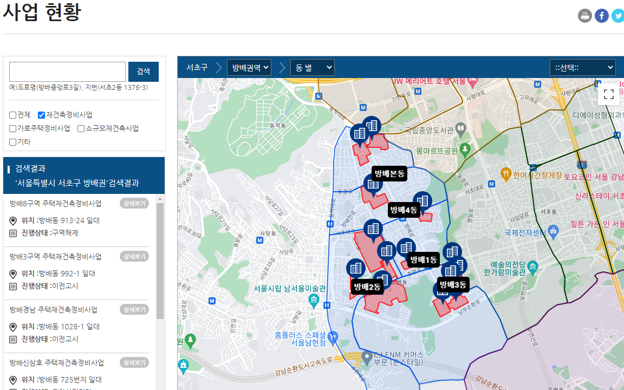Click the 예술의전당 한가람미술관 museum pin

tap(532, 267)
